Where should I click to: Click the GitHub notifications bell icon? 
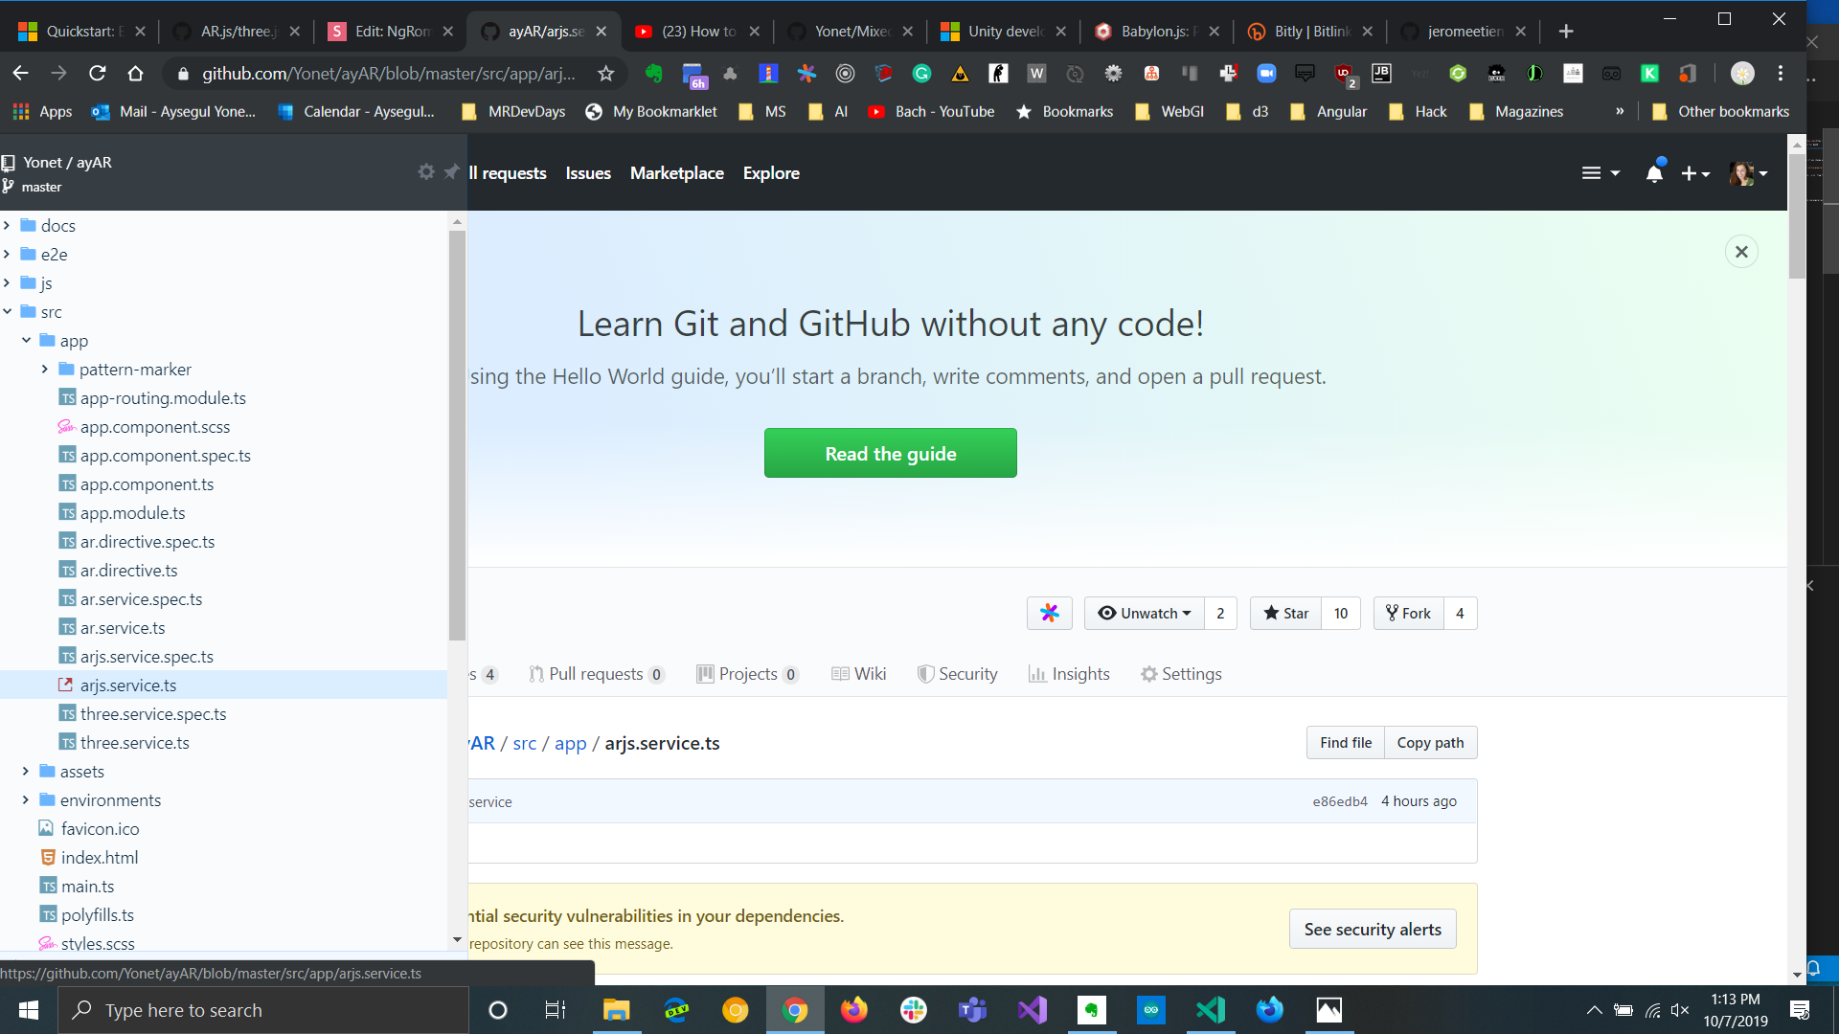1654,173
